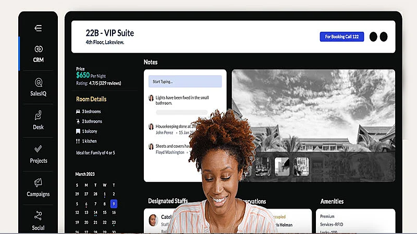
Task: Select date 8 in the March calendar
Action: pos(105,204)
